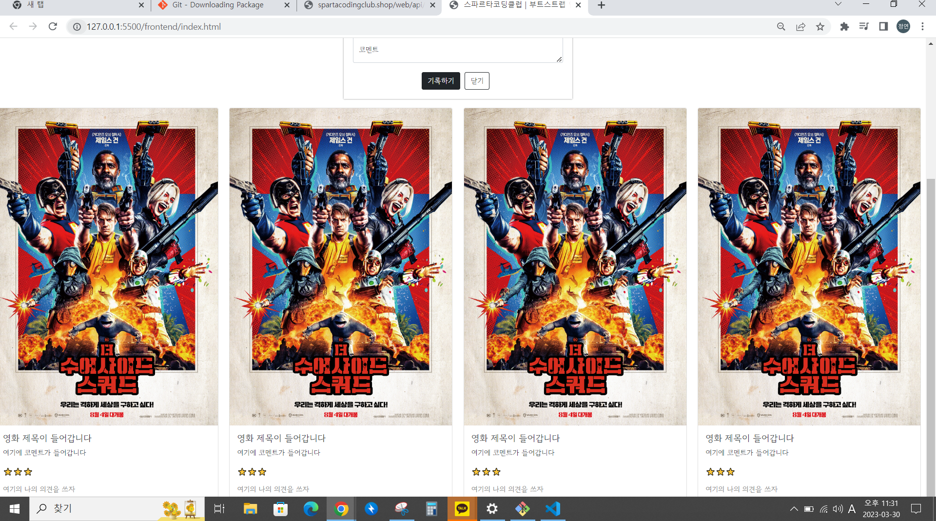This screenshot has width=936, height=521.
Task: Open a new browser tab
Action: point(602,5)
